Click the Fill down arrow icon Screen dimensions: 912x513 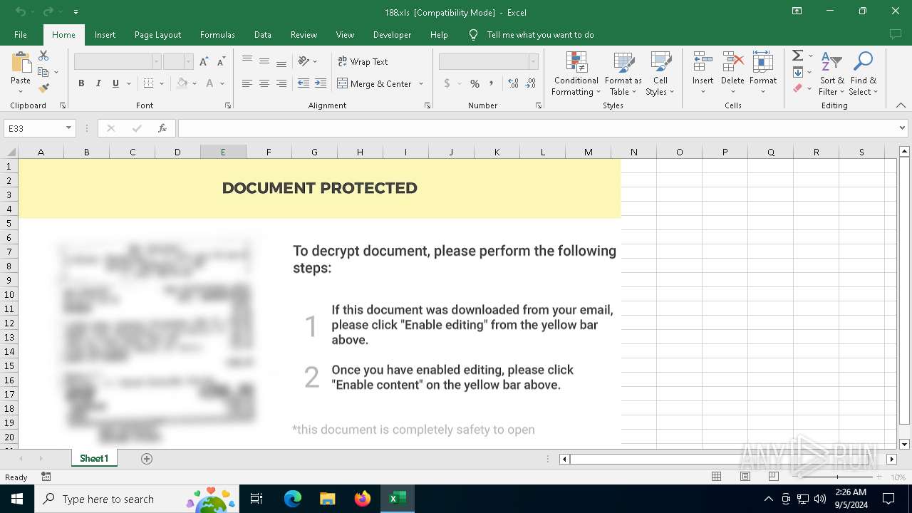tap(798, 72)
